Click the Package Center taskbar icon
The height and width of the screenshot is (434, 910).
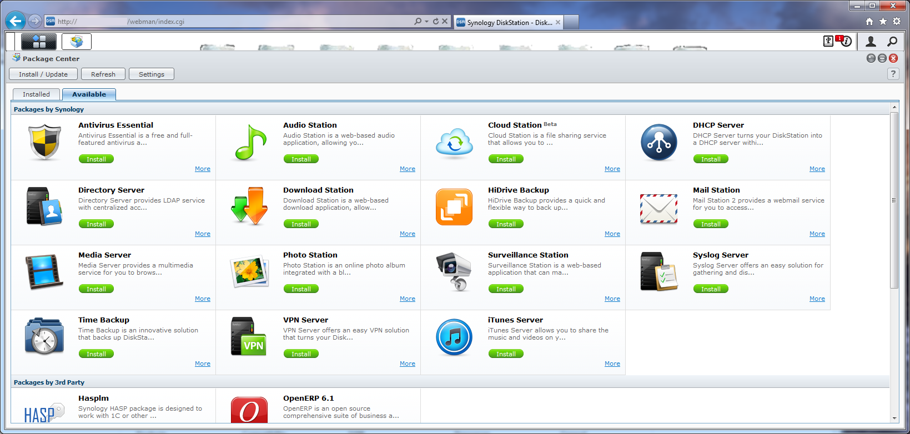77,41
